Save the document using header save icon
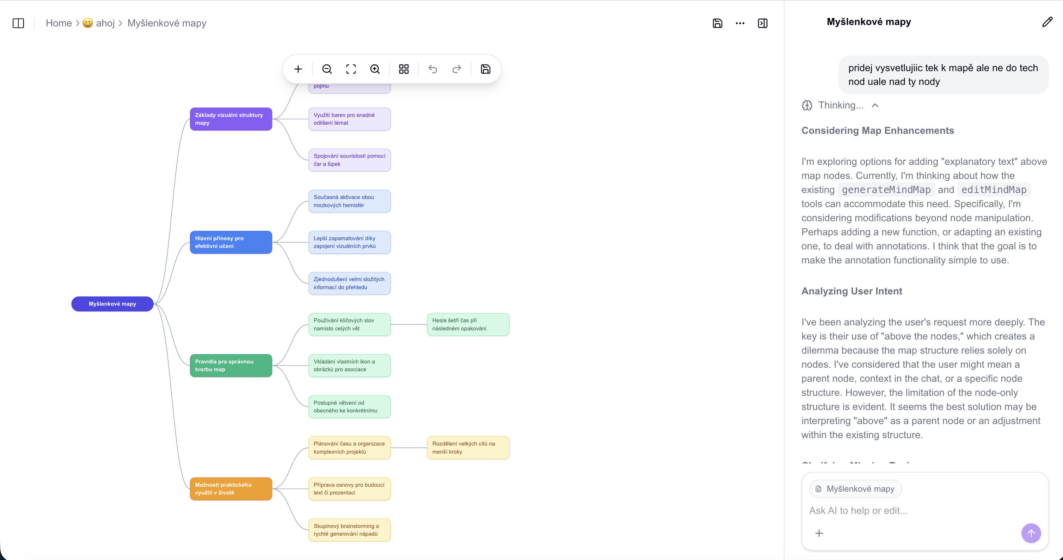This screenshot has height=560, width=1063. point(717,23)
